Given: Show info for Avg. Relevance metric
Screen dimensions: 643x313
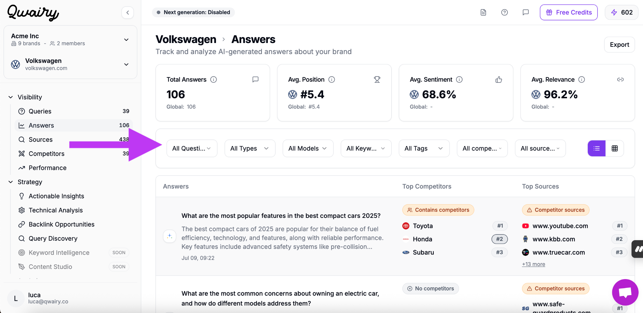Looking at the screenshot, I should click(x=581, y=80).
